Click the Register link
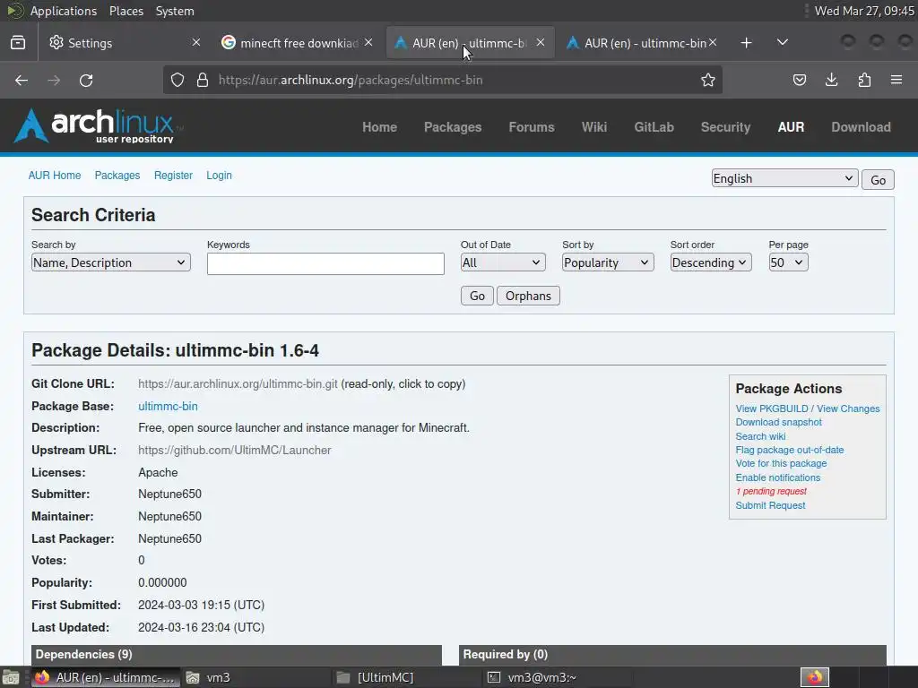This screenshot has width=918, height=688. pos(173,176)
